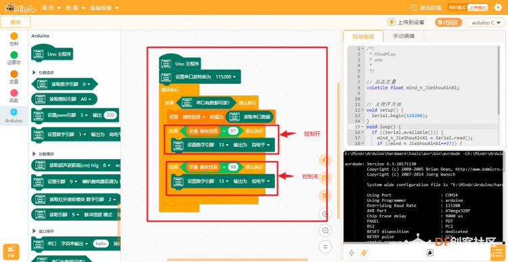508x262 pixels.
Task: Click the undo button on canvas
Action: [x=325, y=160]
